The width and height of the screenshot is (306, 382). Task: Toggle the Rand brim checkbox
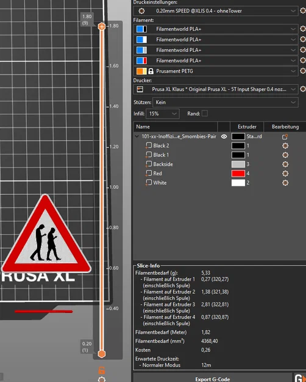(x=205, y=114)
